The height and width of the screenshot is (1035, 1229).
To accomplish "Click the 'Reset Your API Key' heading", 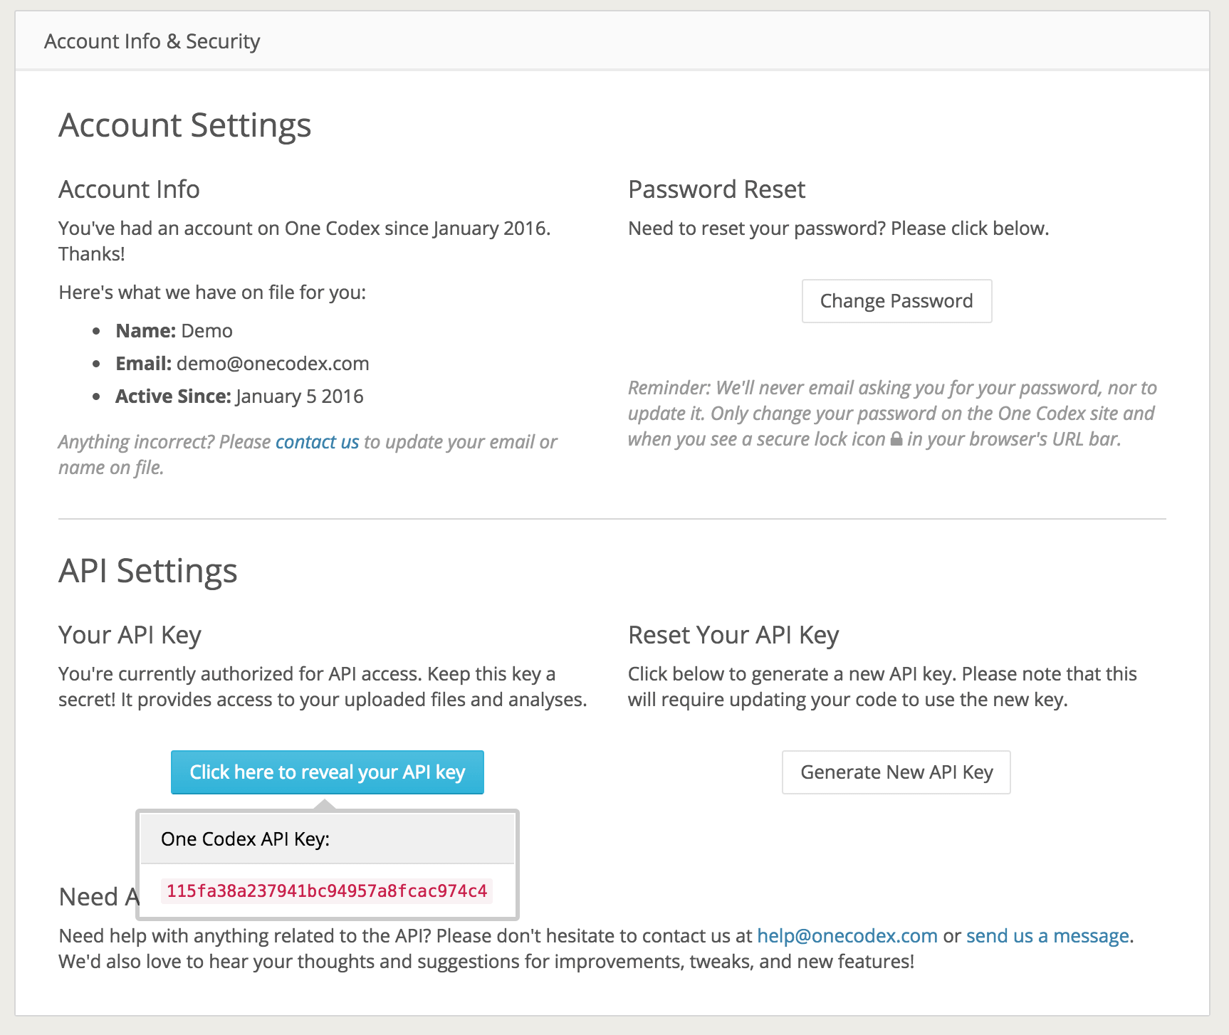I will point(733,635).
